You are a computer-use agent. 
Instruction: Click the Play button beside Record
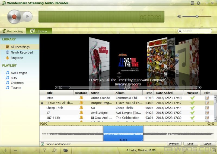tap(27, 17)
